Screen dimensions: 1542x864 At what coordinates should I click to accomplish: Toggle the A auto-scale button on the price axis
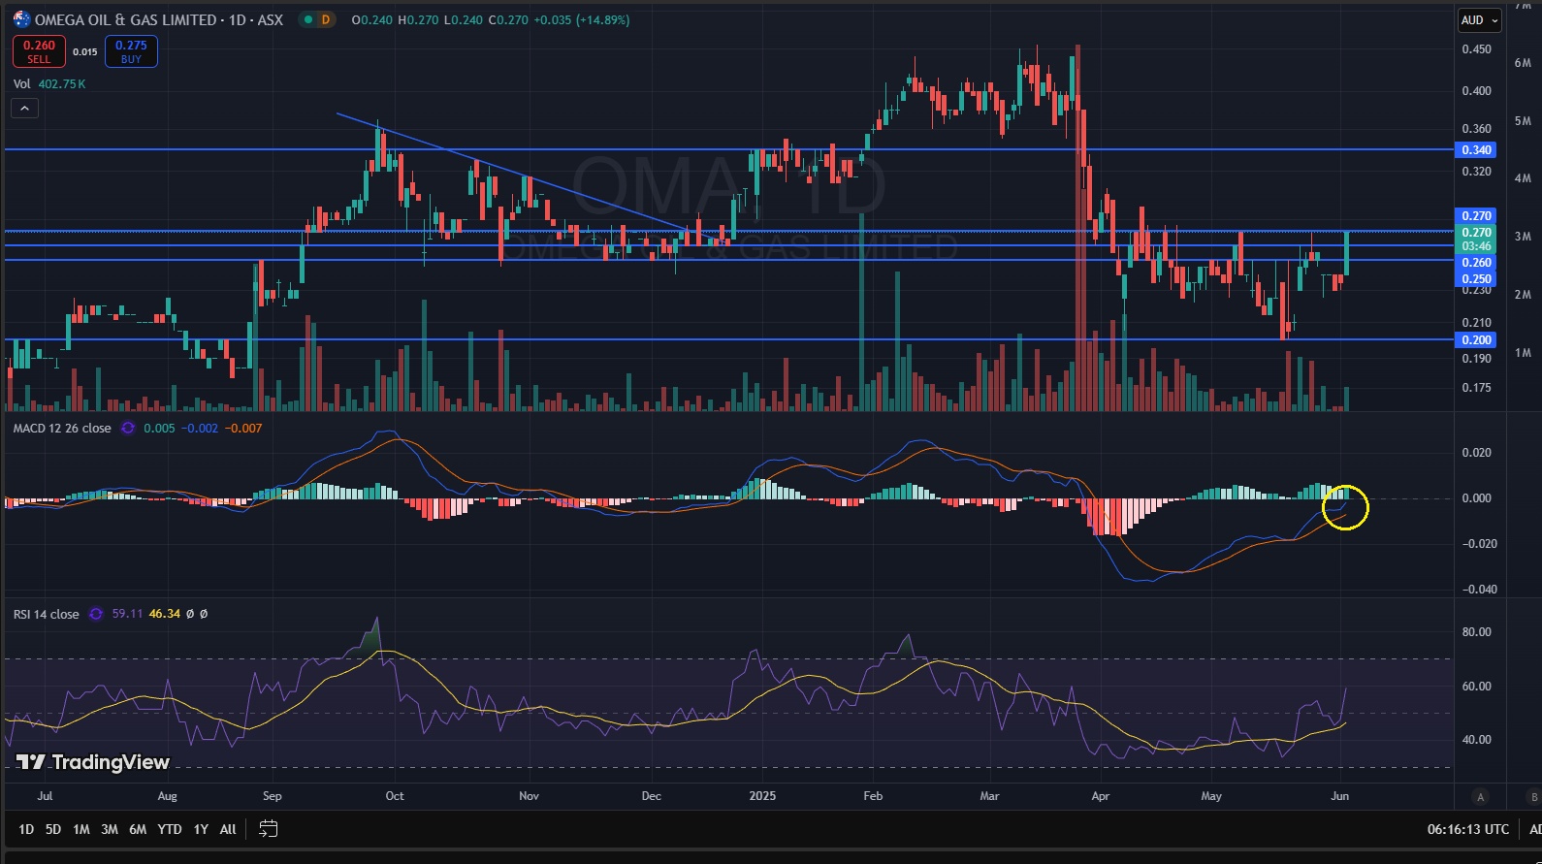pyautogui.click(x=1480, y=797)
